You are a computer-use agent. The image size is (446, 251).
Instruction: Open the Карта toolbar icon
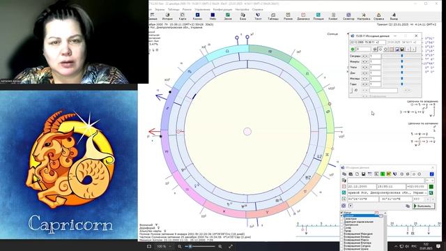tap(183, 16)
